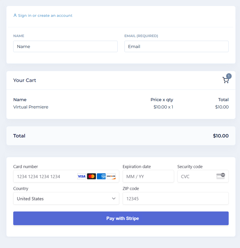Click the Security code CVC field

[x=203, y=176]
